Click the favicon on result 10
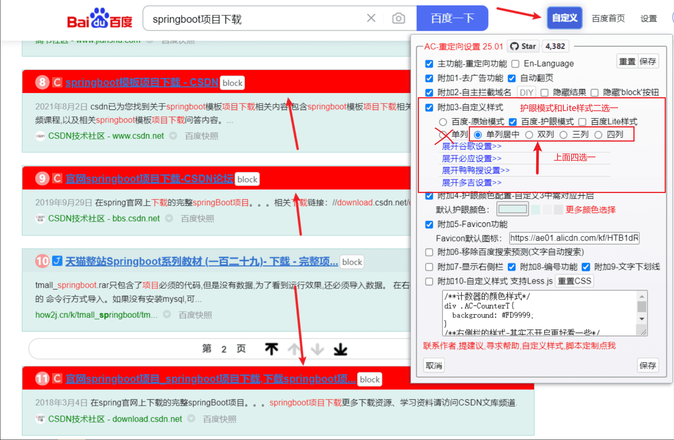 point(57,261)
